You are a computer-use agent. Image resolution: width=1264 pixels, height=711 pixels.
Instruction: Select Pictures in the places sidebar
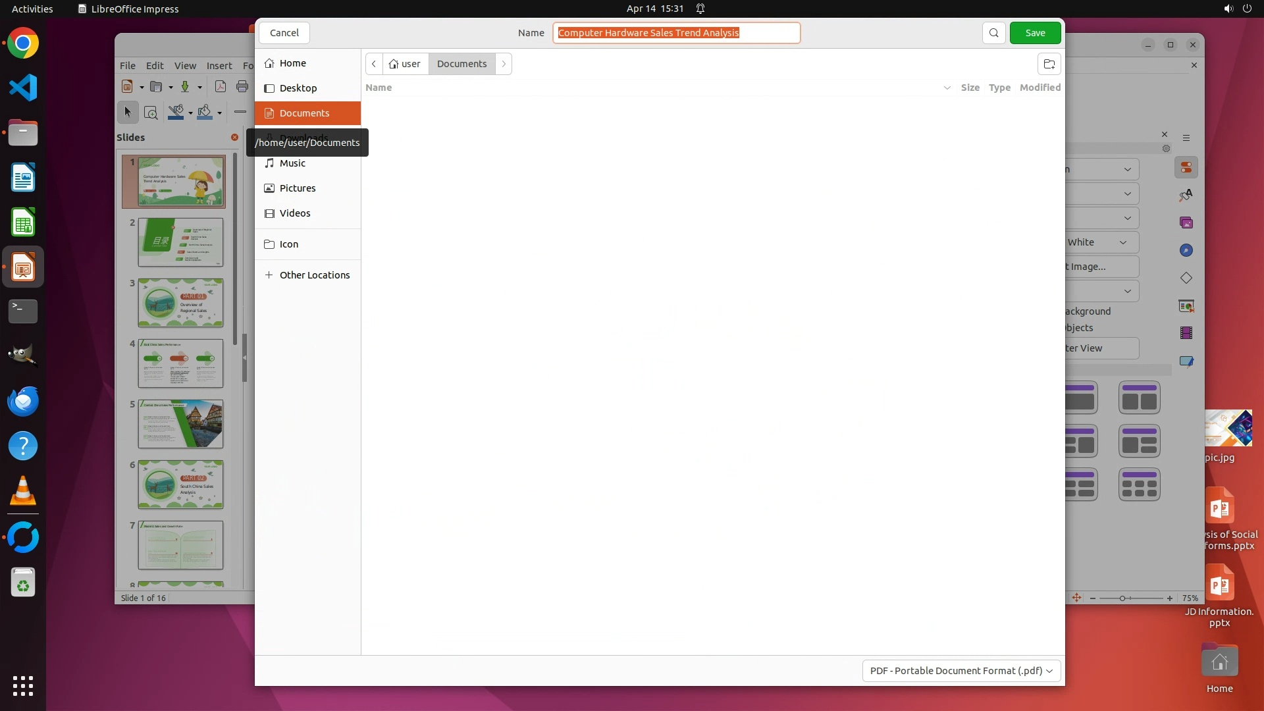298,188
